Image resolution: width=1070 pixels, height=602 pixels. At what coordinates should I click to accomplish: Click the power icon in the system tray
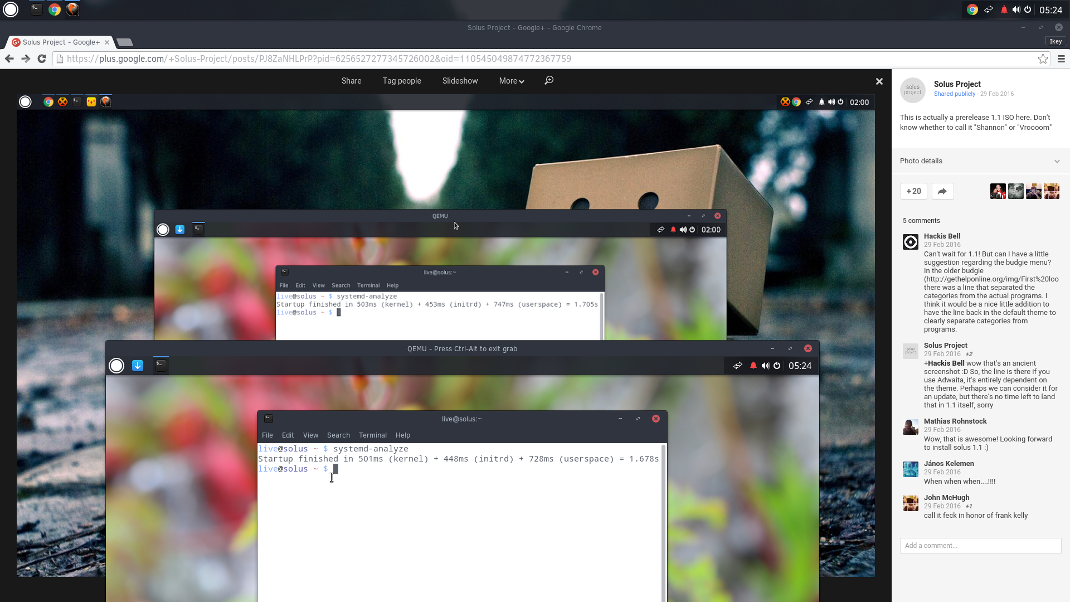pos(1028,9)
